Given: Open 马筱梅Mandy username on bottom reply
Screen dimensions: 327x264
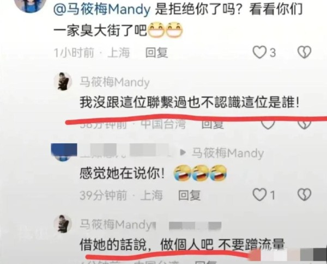Looking at the screenshot, I should [117, 225].
